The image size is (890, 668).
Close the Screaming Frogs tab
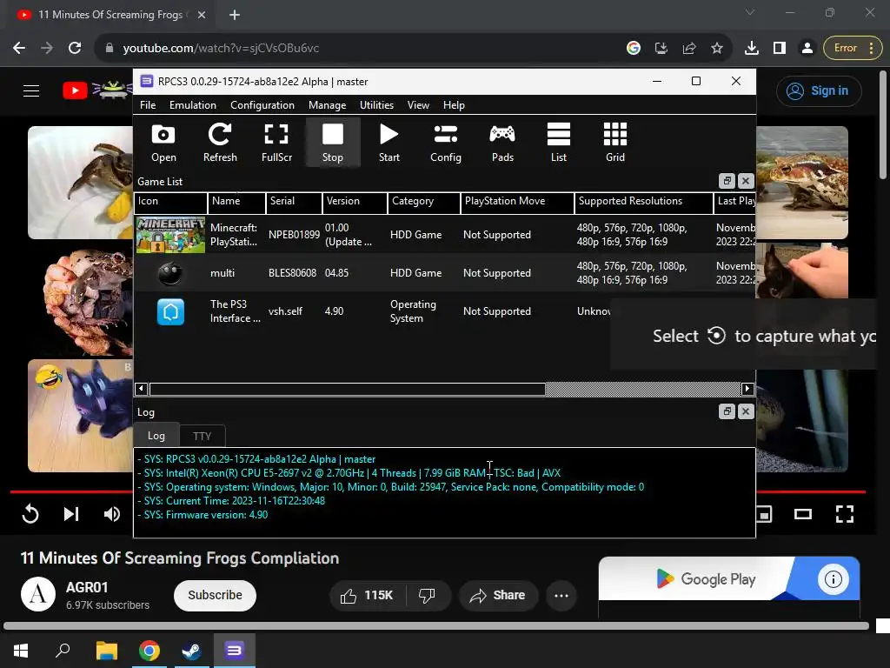click(202, 15)
